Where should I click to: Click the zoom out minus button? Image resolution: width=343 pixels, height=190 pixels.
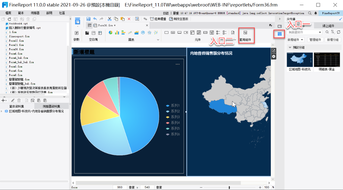pyautogui.click(x=201, y=187)
